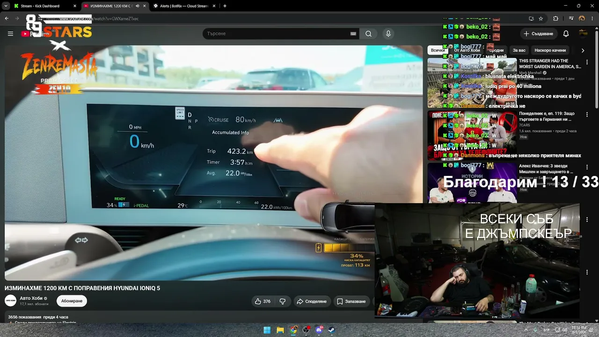Open the Chrome profile avatar
Screen dimensions: 599x337
[582, 19]
